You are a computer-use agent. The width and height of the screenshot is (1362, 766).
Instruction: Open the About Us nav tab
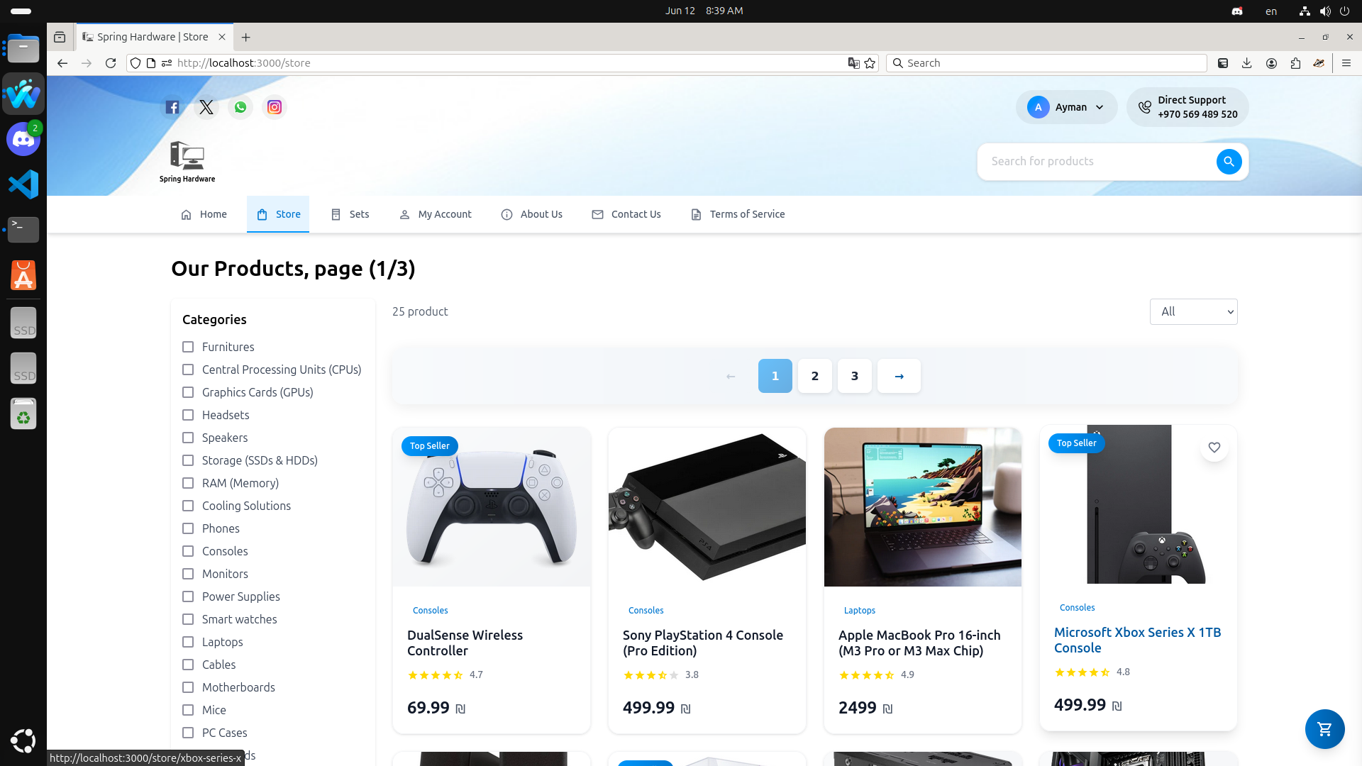point(531,214)
